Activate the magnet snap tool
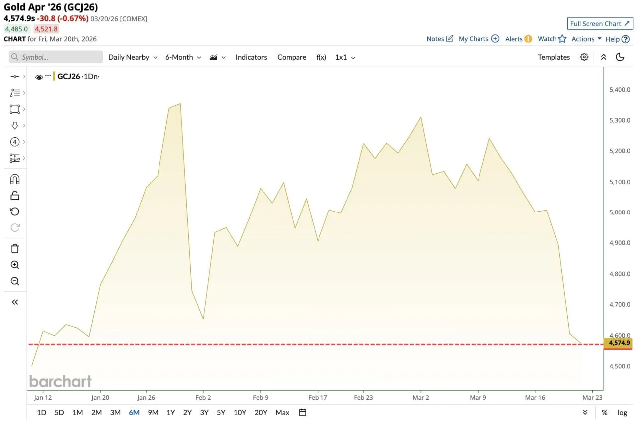 pyautogui.click(x=15, y=179)
